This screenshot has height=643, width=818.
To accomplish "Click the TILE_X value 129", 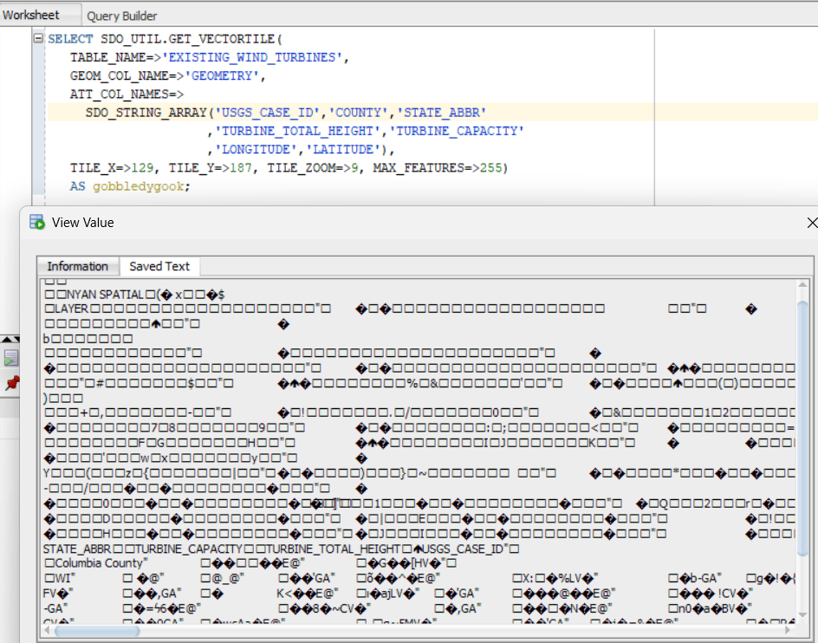I will click(142, 168).
